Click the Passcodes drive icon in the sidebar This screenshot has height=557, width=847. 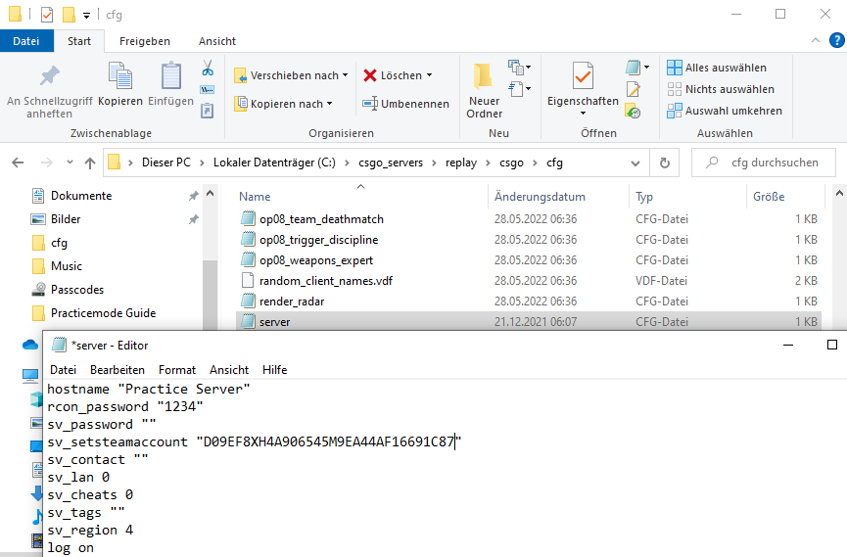(x=38, y=289)
